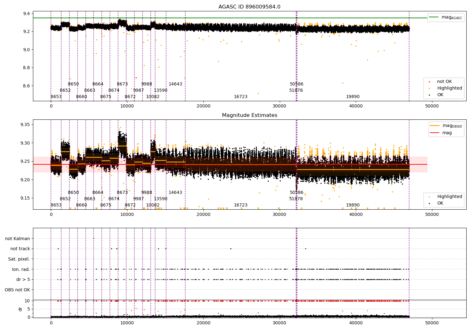
Task: Click the "AGASC ID 896009584.0" plot title
Action: [249, 7]
